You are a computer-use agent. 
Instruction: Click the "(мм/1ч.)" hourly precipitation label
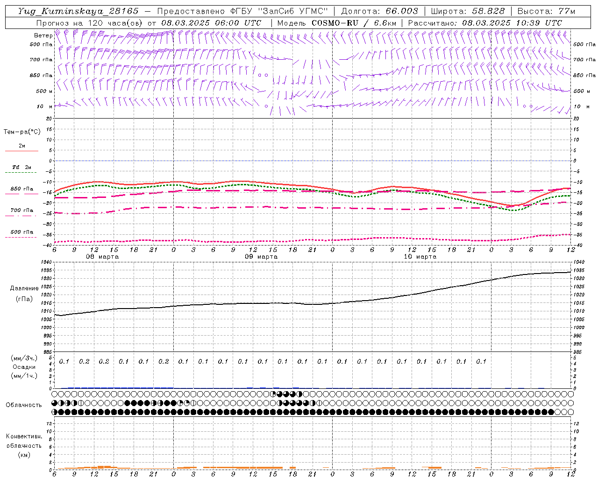pyautogui.click(x=24, y=376)
